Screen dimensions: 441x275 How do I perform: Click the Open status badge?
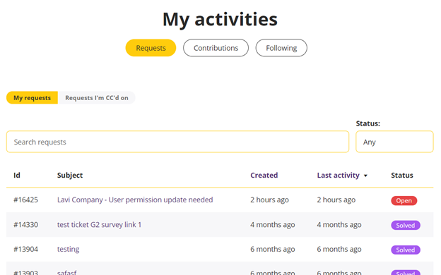point(404,201)
